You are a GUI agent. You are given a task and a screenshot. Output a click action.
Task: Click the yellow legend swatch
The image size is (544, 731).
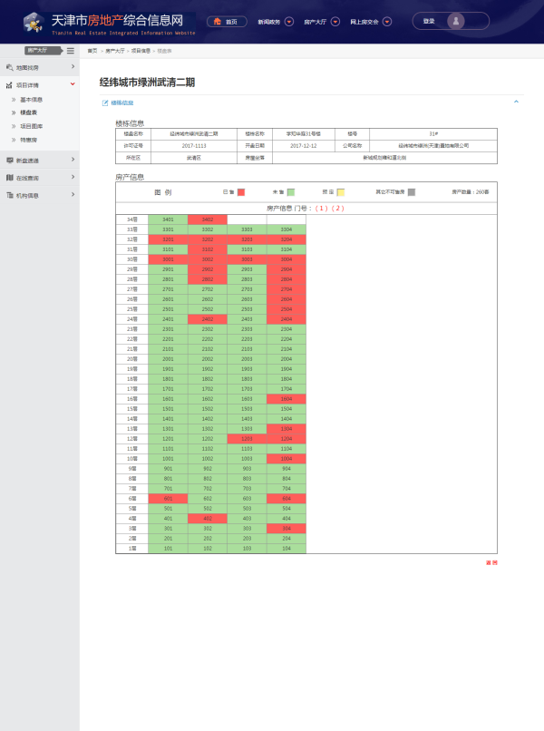pyautogui.click(x=341, y=192)
